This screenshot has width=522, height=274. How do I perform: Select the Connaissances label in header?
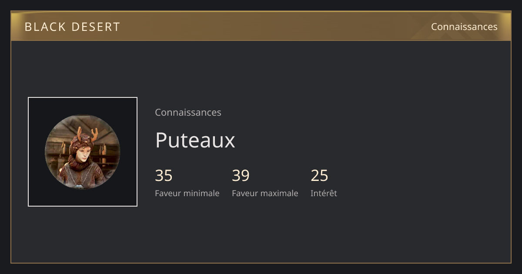464,27
